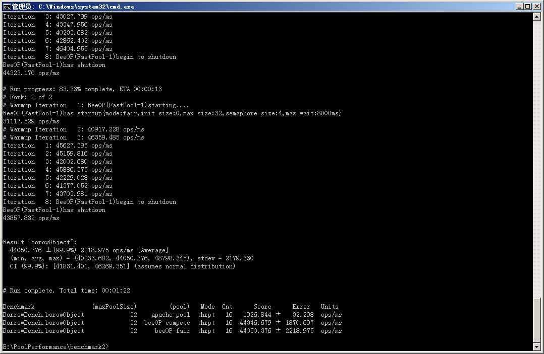Click the iteration value 45886.375
Viewport: 544px width, 354px height.
click(x=72, y=170)
